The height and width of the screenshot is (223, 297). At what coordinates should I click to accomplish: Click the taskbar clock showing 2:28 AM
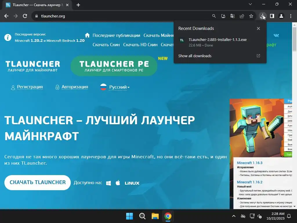click(x=276, y=216)
